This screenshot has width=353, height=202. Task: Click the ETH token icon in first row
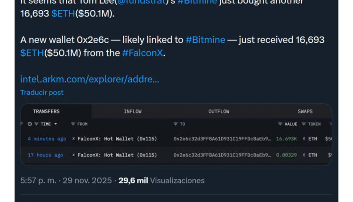coord(304,139)
